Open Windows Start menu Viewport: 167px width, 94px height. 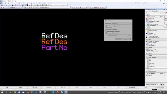[x=2, y=92]
